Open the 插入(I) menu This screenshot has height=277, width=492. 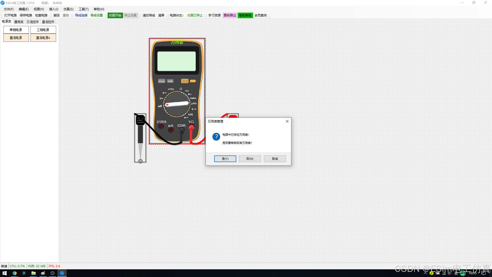54,9
